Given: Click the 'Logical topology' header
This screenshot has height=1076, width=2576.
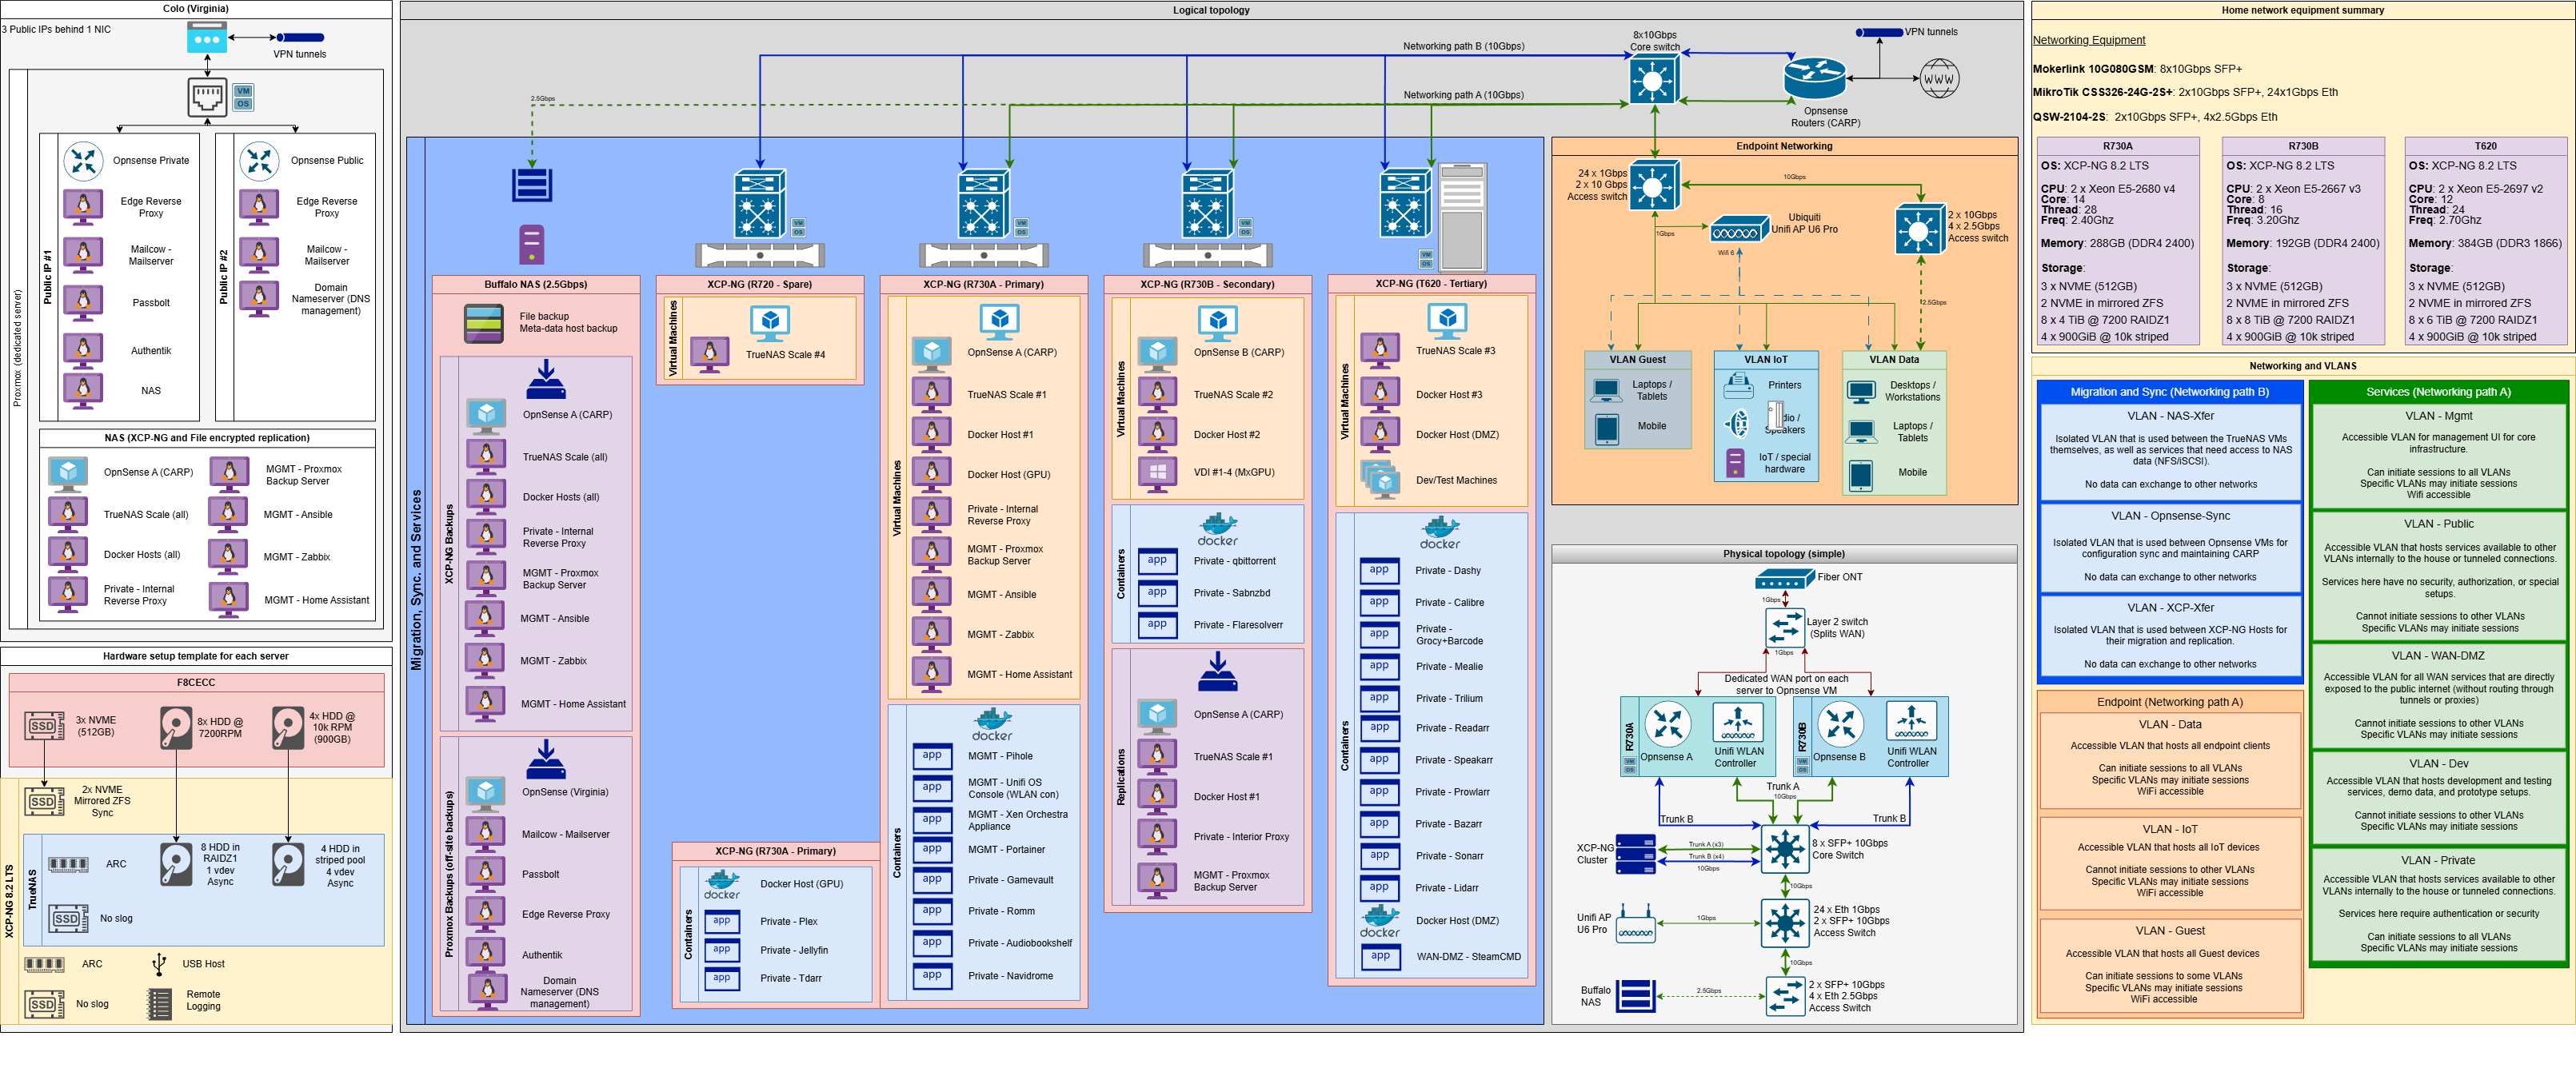Looking at the screenshot, I should (x=1211, y=10).
